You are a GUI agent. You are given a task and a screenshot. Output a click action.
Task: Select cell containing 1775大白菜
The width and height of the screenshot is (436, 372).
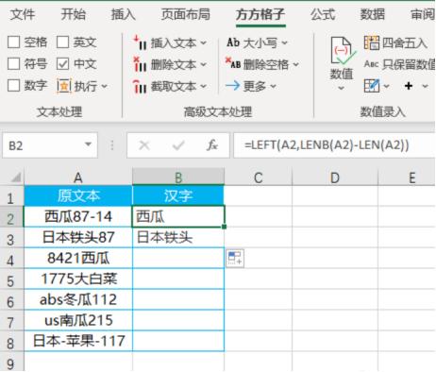pyautogui.click(x=78, y=279)
